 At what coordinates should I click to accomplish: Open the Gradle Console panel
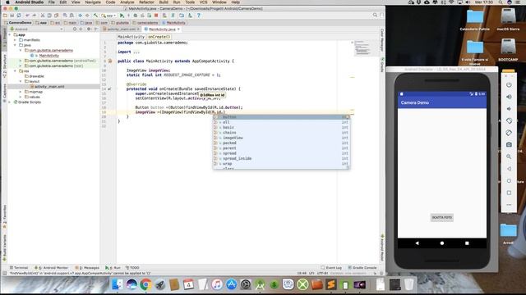coord(362,268)
